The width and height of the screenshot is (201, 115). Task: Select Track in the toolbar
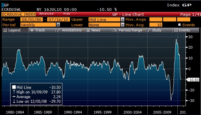click(42, 30)
